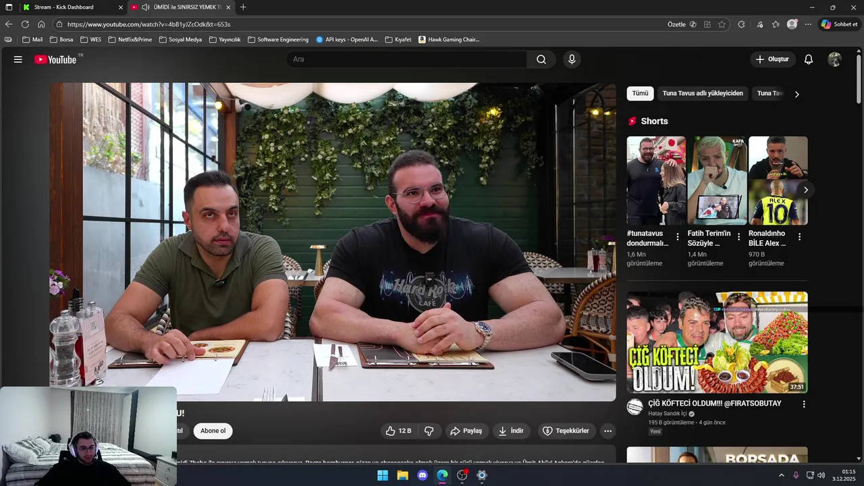This screenshot has width=864, height=486.
Task: Open the media control music icon
Action: tap(760, 24)
